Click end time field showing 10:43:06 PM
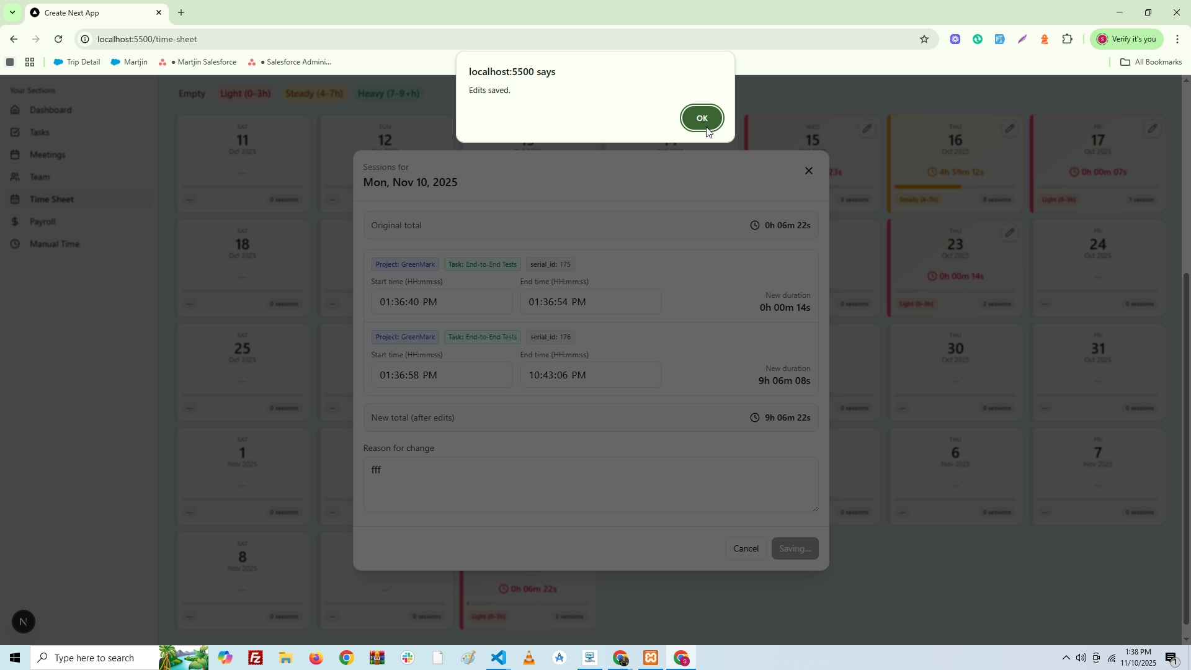This screenshot has height=670, width=1191. click(x=590, y=375)
